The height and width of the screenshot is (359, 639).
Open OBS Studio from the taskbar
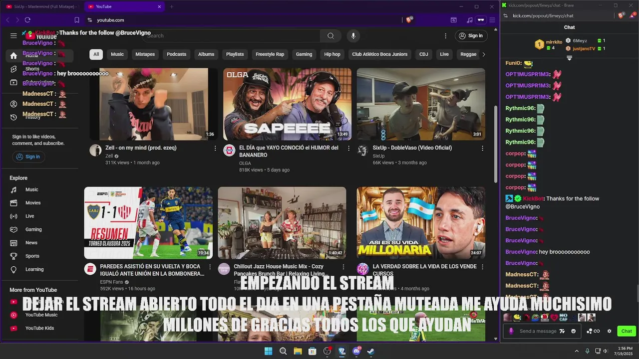pos(327,351)
